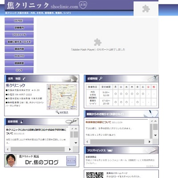
Task: Click the scroll-up arrow in 最新情報 box
Action: click(x=76, y=129)
